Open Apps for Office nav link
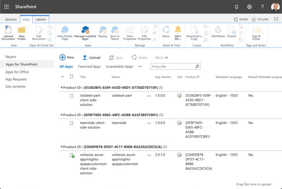Screen dimensions: 282x189 click(17, 72)
